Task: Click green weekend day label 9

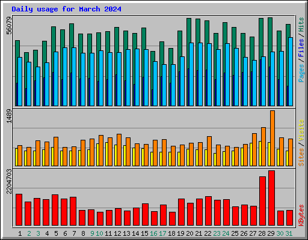Action: tap(92, 233)
